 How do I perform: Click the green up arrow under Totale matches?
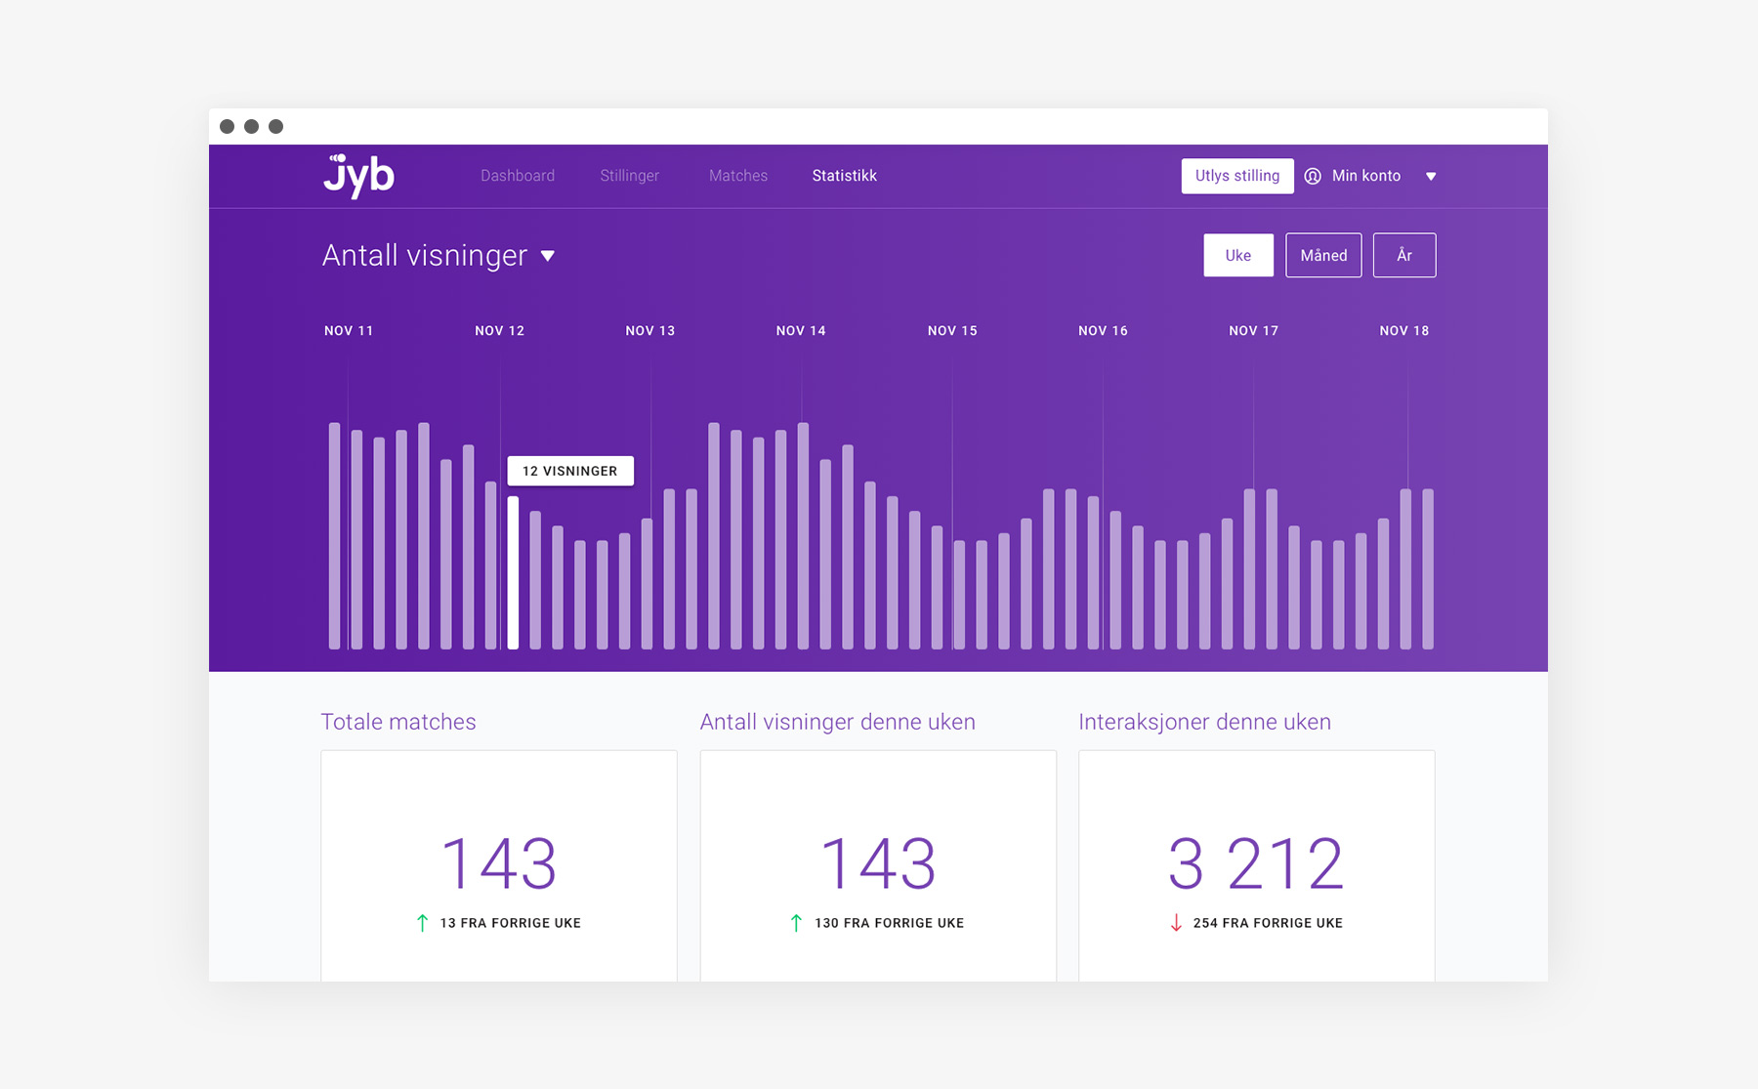pos(422,923)
